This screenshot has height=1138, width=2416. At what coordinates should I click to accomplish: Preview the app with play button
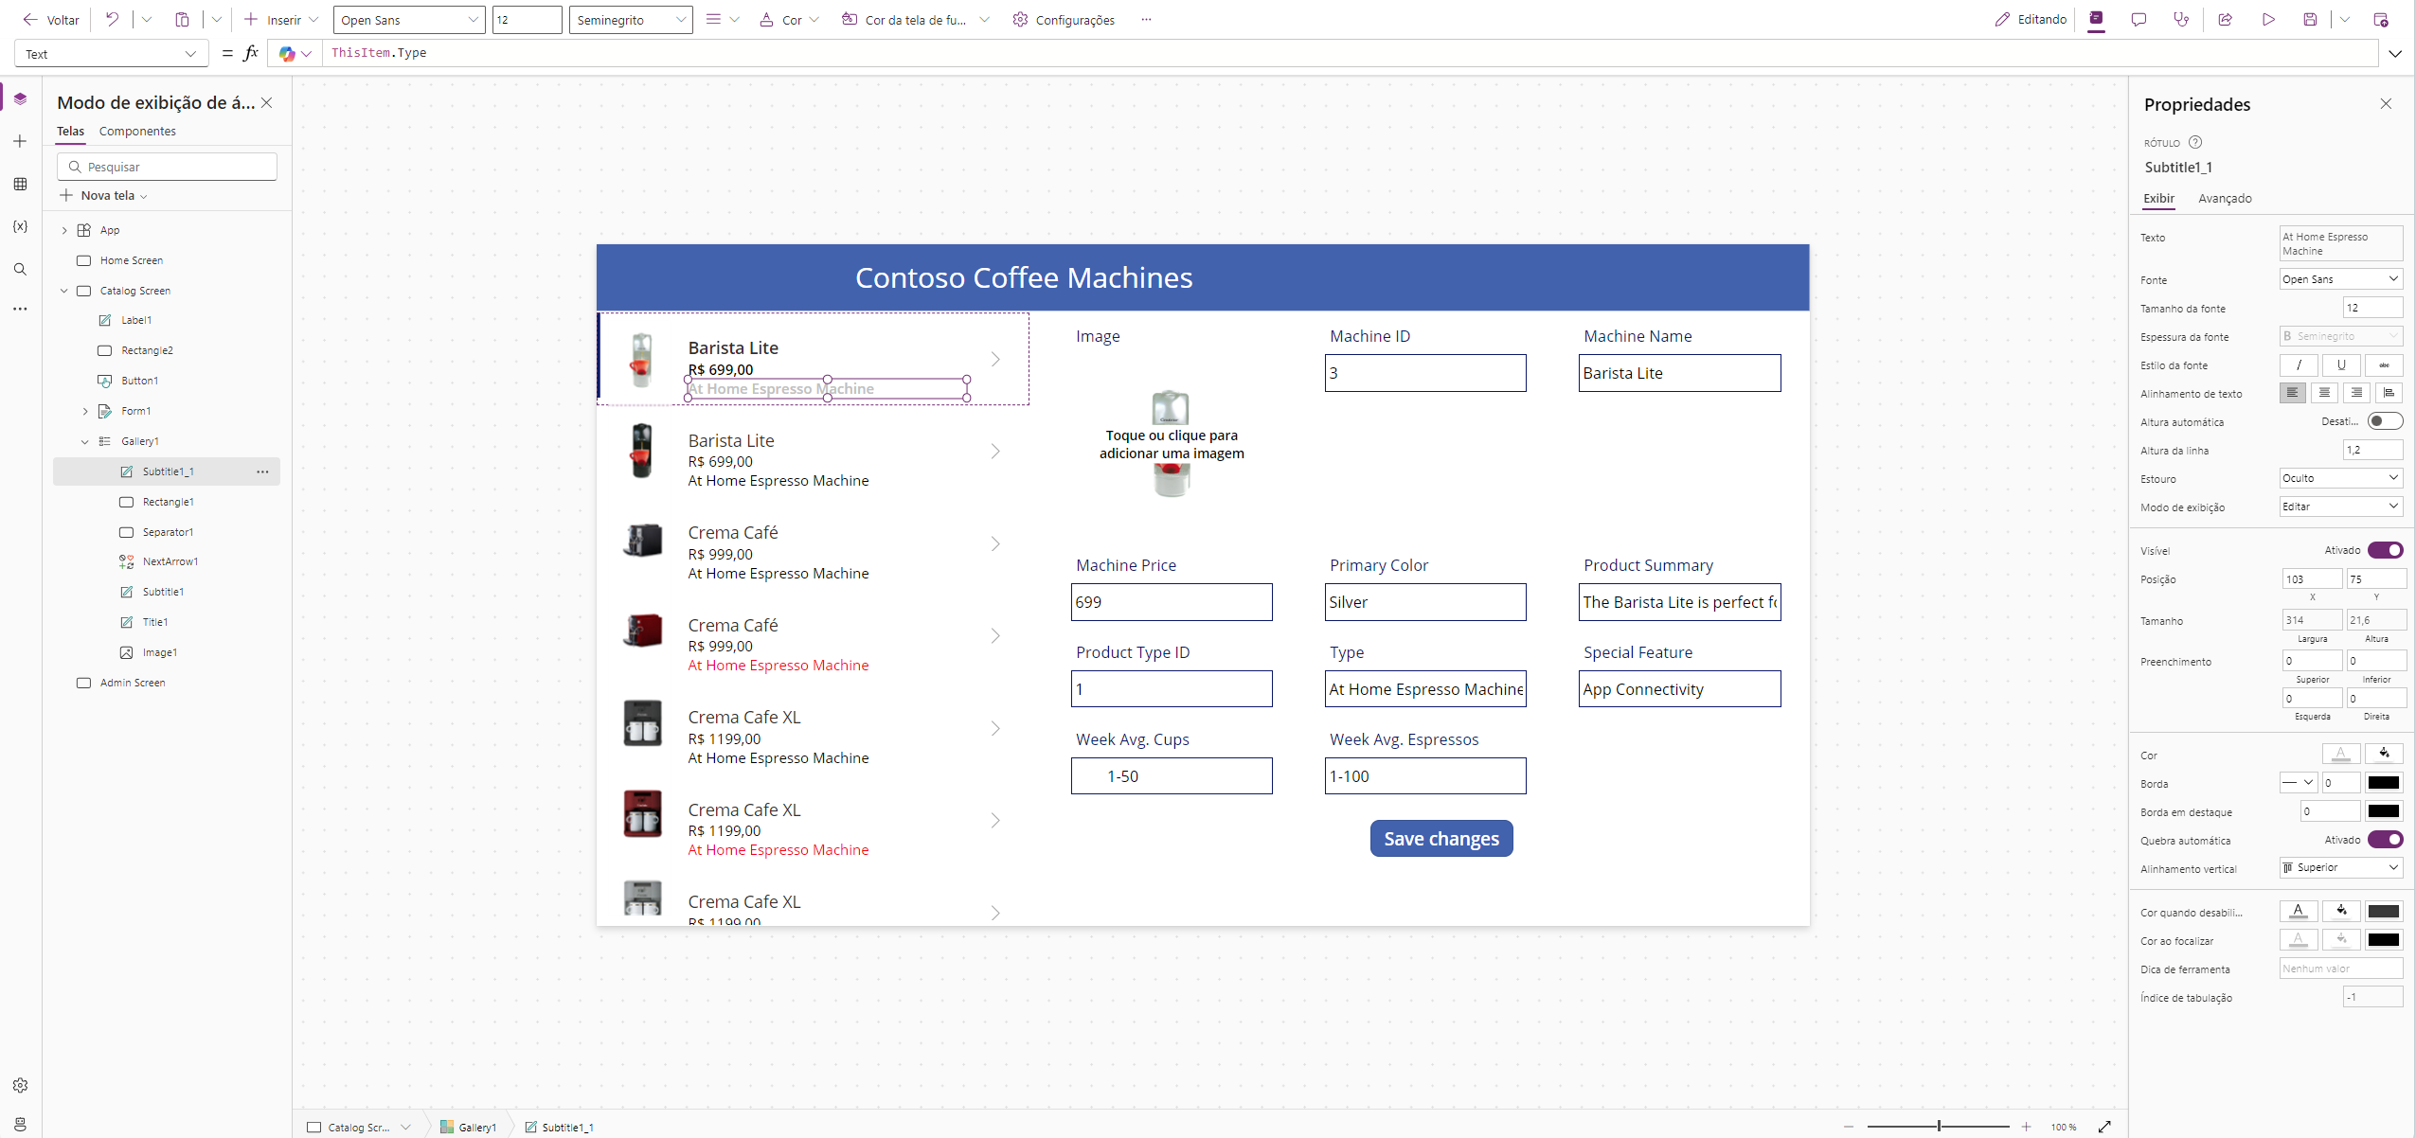[2268, 19]
